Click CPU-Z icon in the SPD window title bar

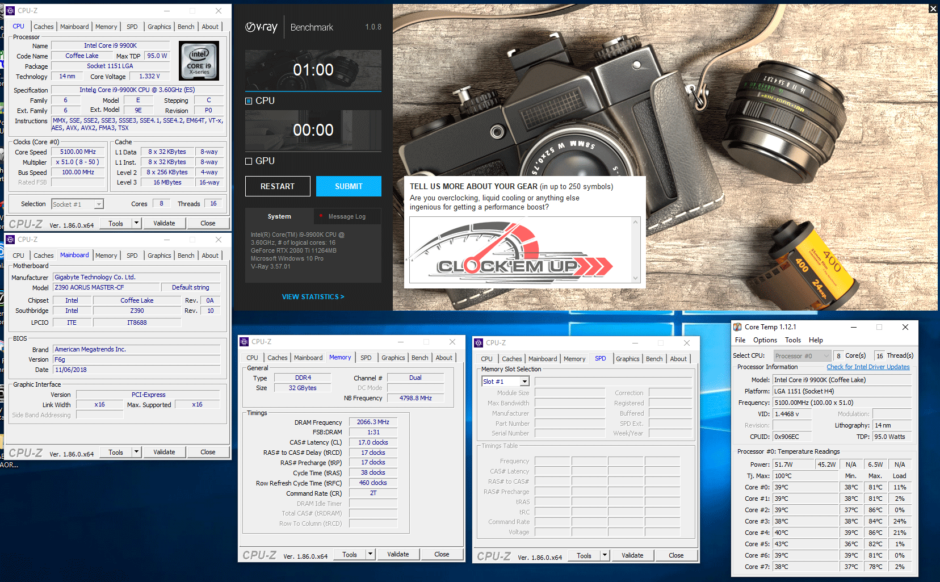pyautogui.click(x=479, y=343)
